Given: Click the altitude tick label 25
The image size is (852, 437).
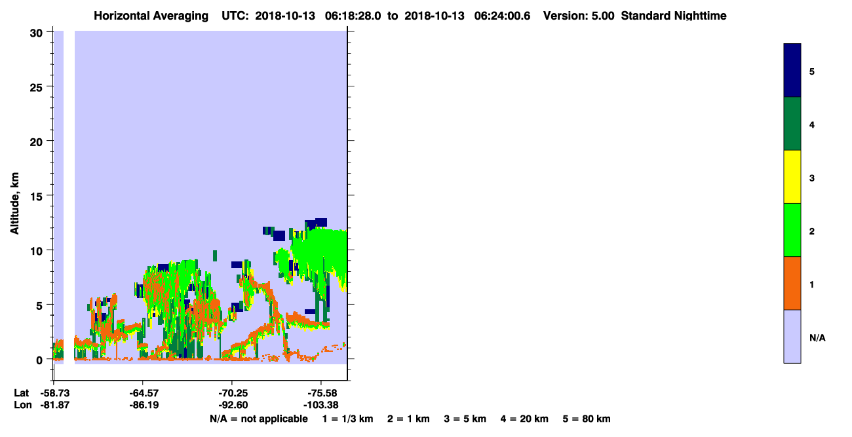Looking at the screenshot, I should click(x=38, y=87).
